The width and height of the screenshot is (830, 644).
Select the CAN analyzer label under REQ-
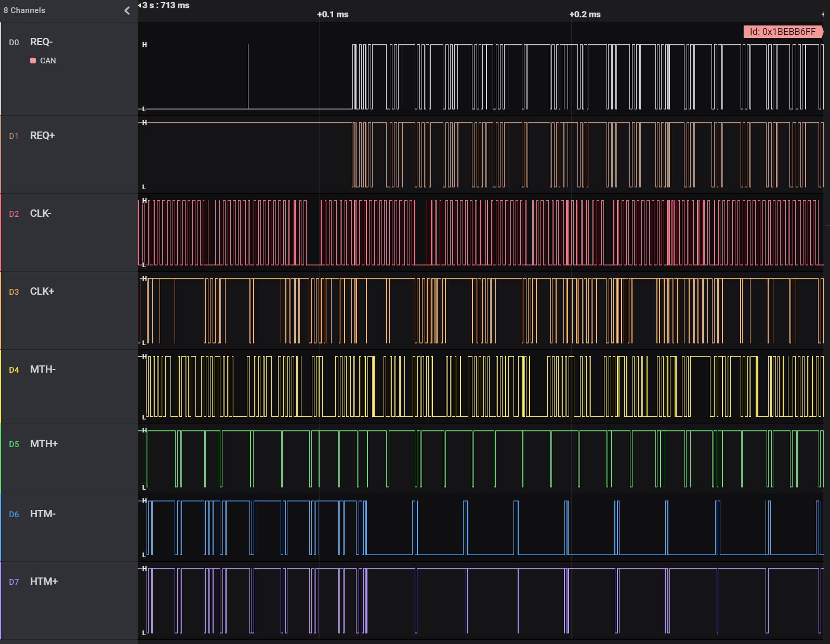[48, 61]
